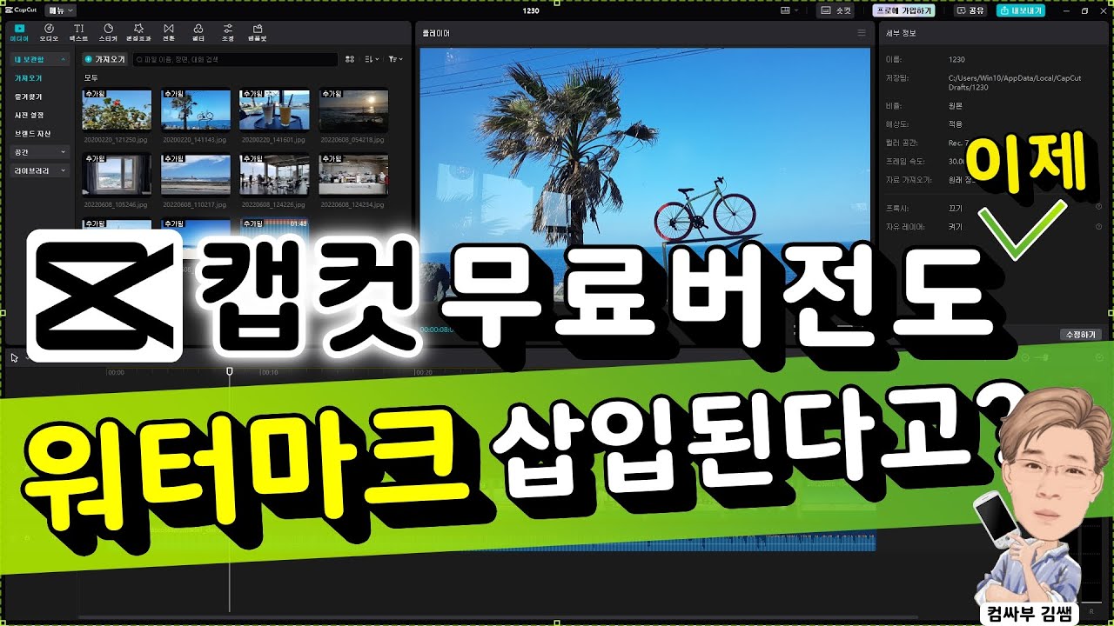Open the media filter dropdown
The height and width of the screenshot is (626, 1114).
point(395,59)
